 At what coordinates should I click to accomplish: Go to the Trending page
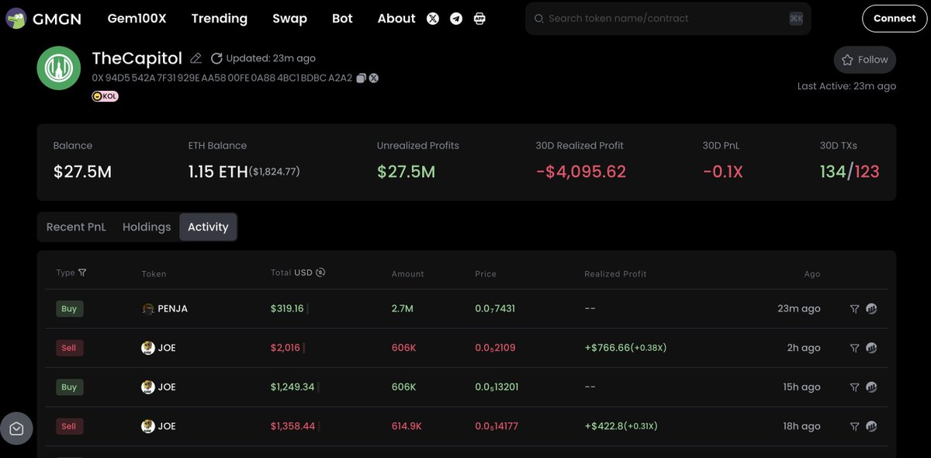tap(220, 19)
